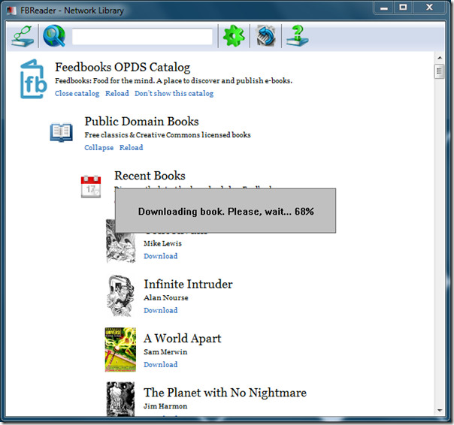Screen dimensions: 454x425
Task: Click the scrollbar up arrow
Action: pos(440,58)
